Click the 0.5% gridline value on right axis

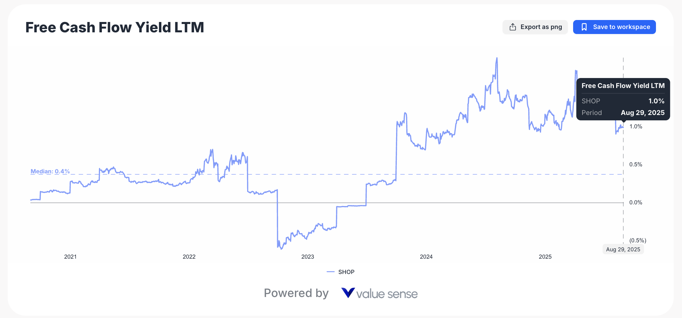coord(636,164)
